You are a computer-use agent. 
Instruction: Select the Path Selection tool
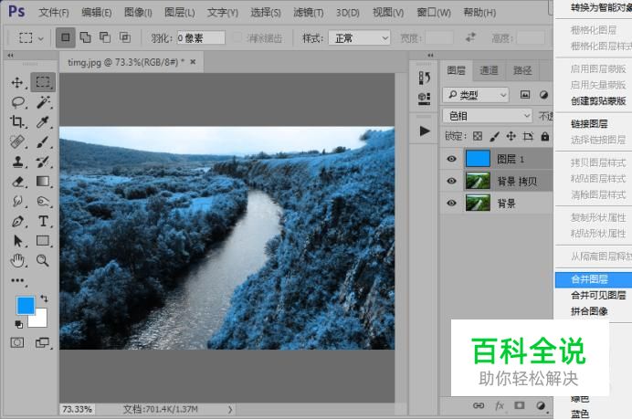click(x=17, y=241)
